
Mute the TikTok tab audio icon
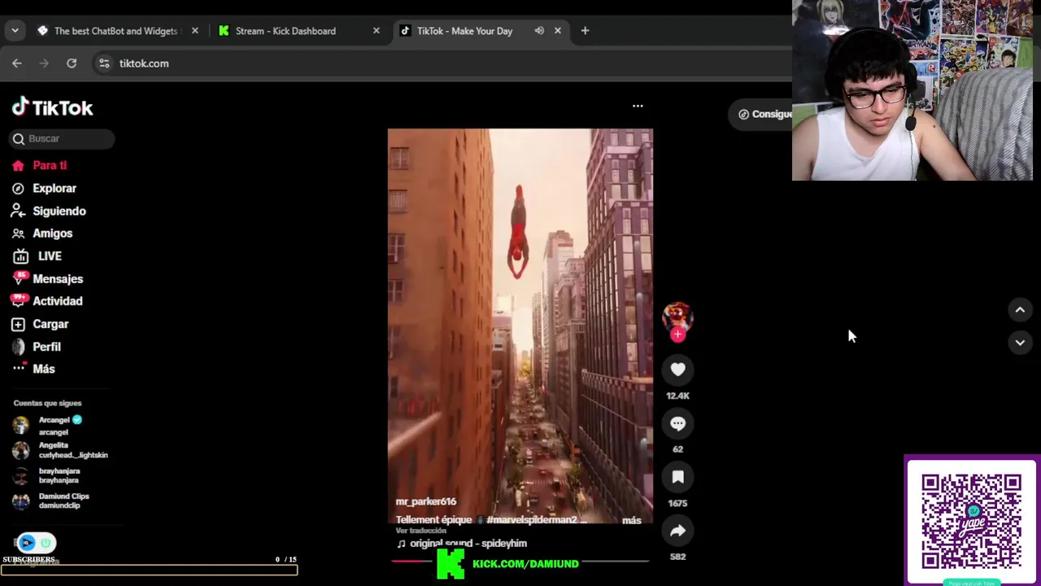tap(539, 31)
